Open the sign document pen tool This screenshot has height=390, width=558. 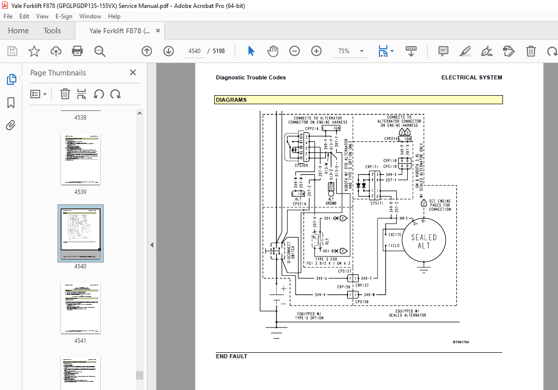pos(487,51)
